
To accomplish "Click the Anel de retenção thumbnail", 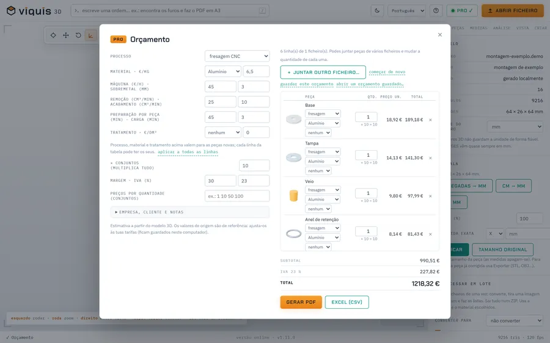I will tap(293, 234).
